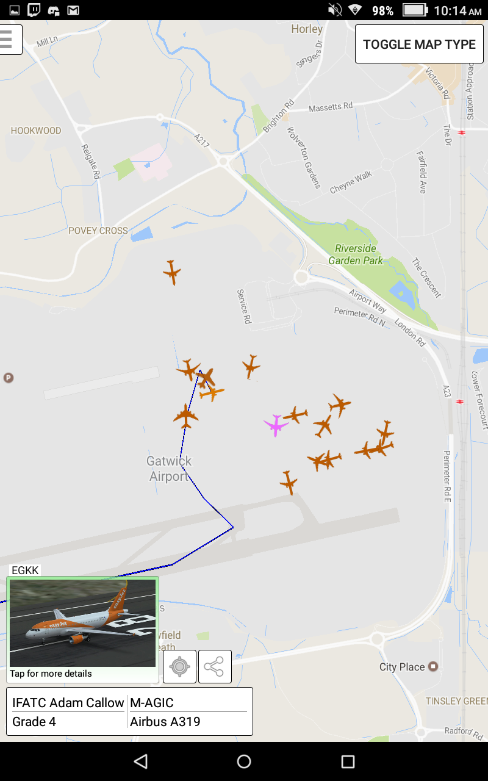488x781 pixels.
Task: Go to Android home screen
Action: pos(244,761)
